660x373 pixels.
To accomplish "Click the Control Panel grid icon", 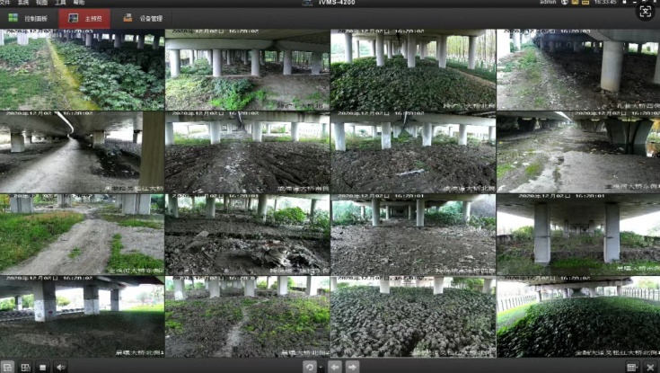I will pyautogui.click(x=13, y=18).
